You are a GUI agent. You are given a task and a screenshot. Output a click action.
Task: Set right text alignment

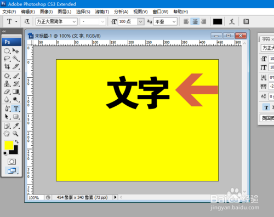[203, 21]
